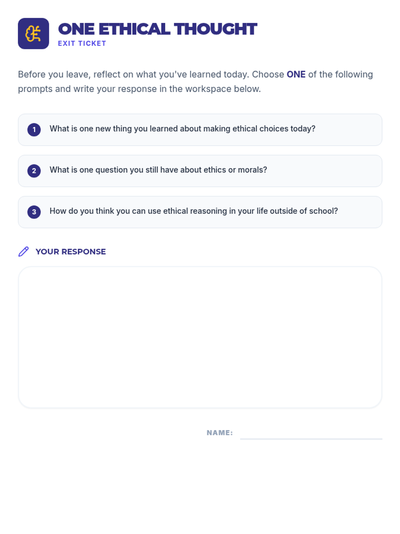
Task: Click the Your Response section label
Action: [71, 252]
